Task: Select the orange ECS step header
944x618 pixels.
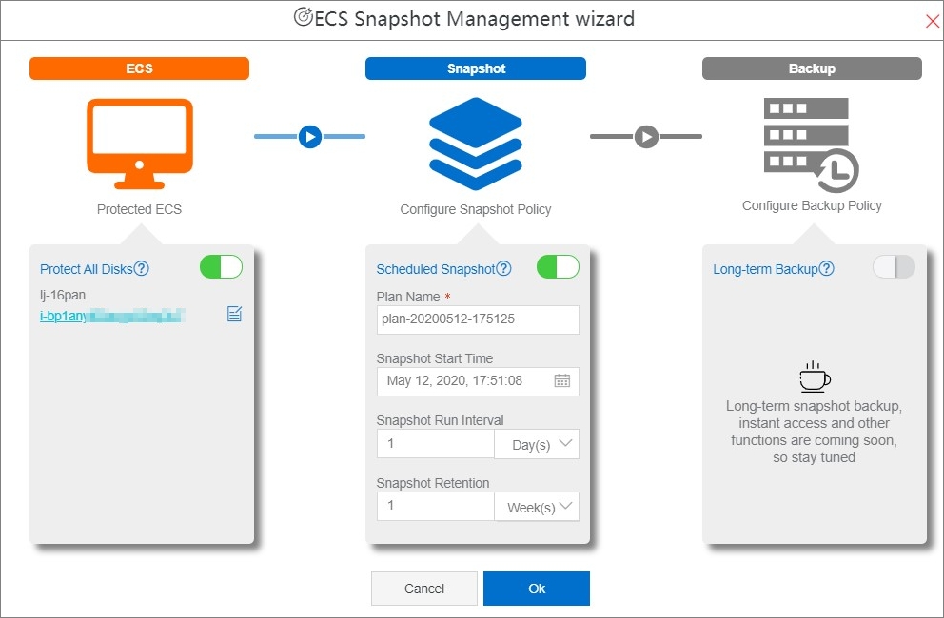Action: coord(139,68)
